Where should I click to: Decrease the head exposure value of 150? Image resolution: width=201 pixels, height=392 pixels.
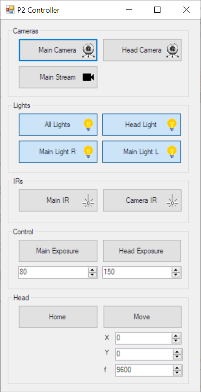coord(176,275)
